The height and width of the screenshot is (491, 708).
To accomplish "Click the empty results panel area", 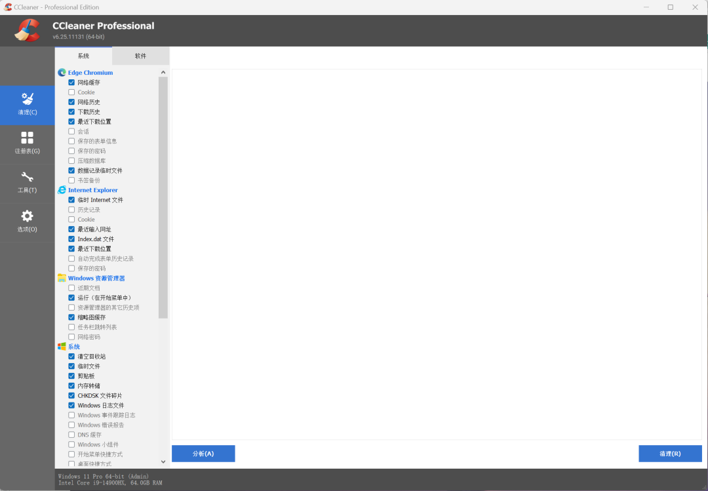I will coord(437,254).
